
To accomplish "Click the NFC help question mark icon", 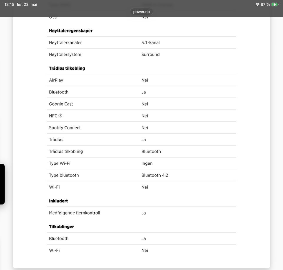I will (x=60, y=115).
